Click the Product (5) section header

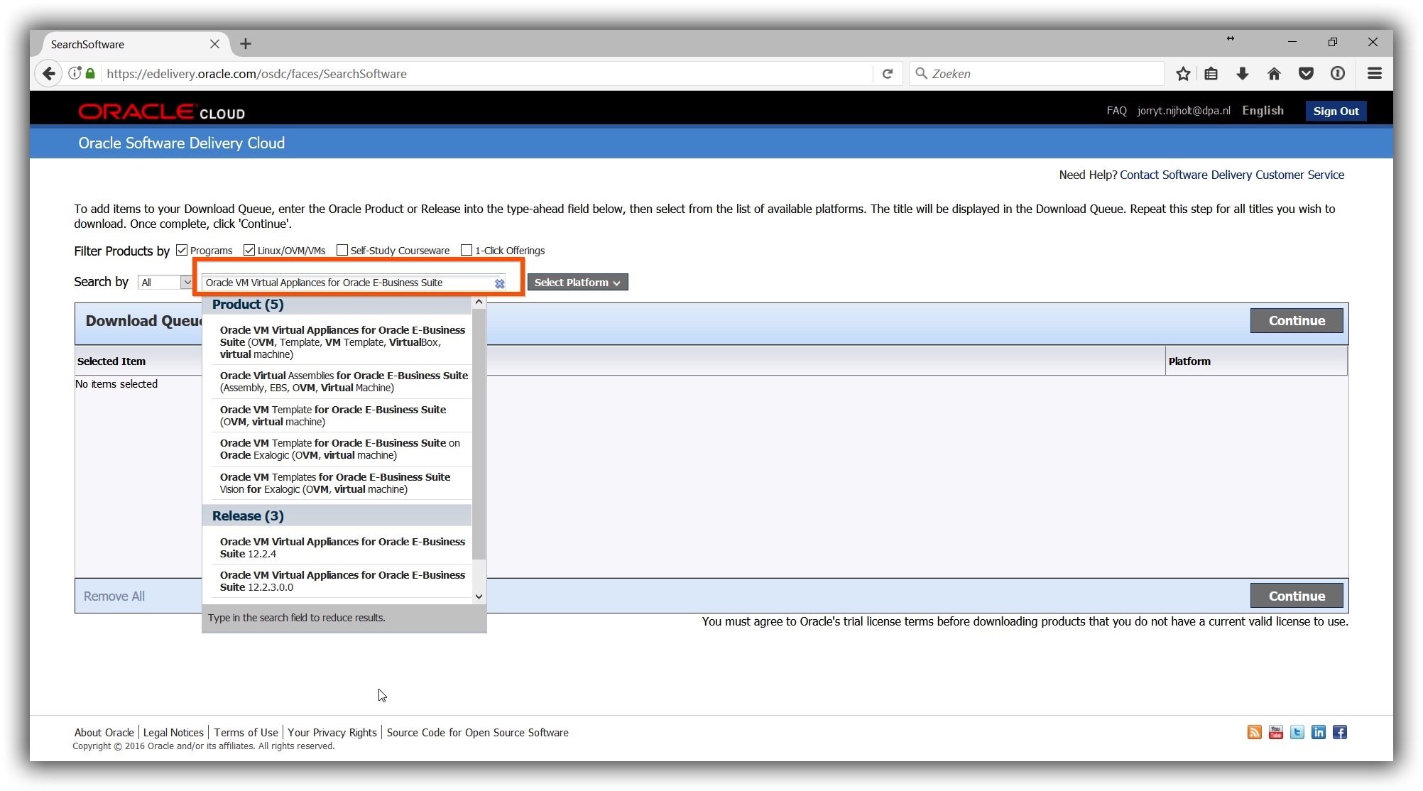[x=337, y=305]
